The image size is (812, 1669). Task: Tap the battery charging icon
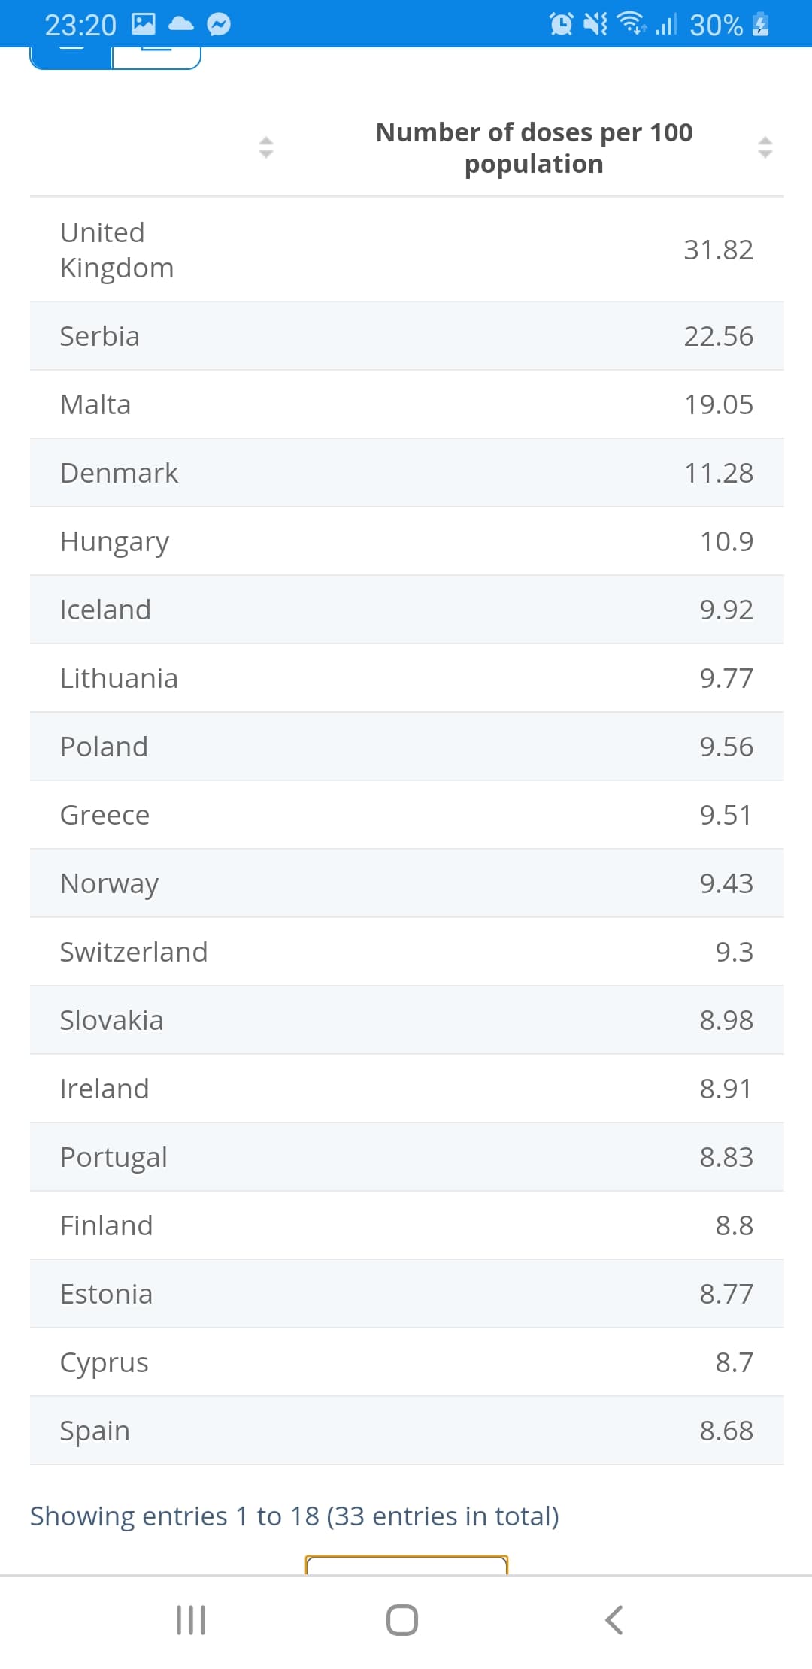[761, 25]
